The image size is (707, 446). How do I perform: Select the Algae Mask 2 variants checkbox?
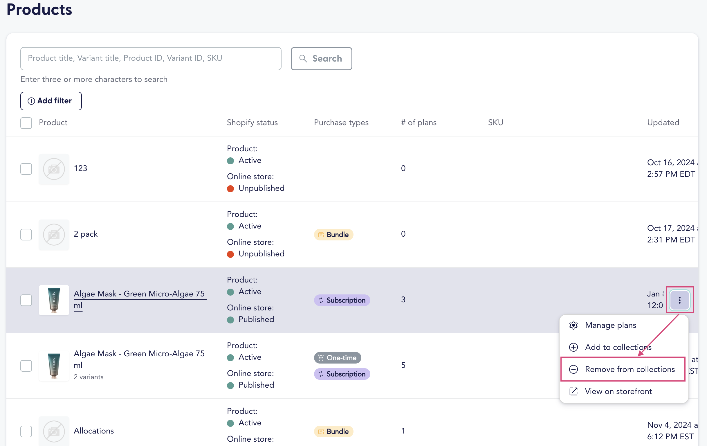pyautogui.click(x=26, y=366)
